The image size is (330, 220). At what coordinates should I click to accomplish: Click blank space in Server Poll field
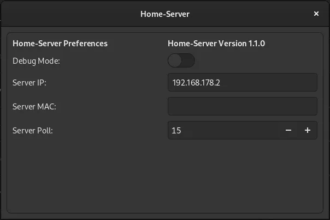229,130
